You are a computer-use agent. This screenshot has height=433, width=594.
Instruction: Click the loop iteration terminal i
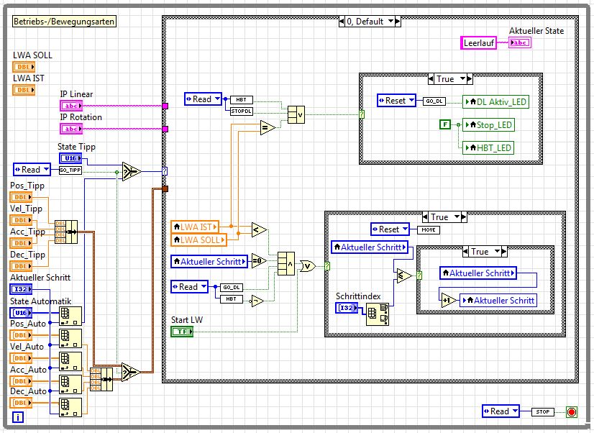[18, 417]
